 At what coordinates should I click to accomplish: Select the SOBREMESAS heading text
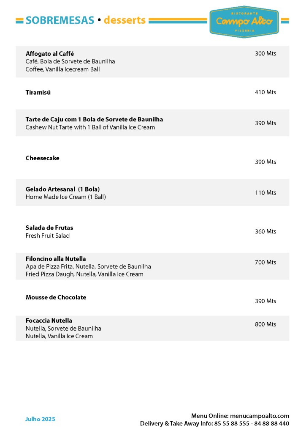[x=60, y=20]
